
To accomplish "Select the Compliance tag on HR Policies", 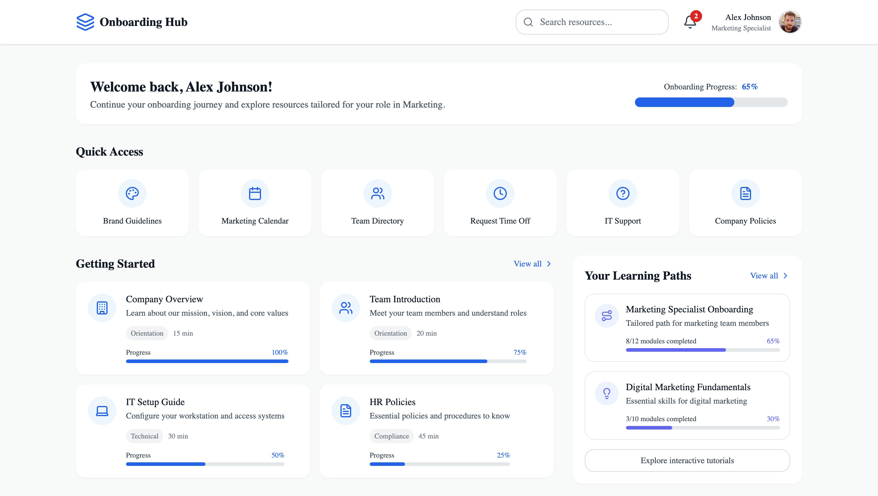I will [x=392, y=436].
